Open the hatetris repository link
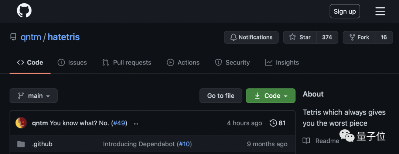This screenshot has width=399, height=154. click(x=64, y=37)
